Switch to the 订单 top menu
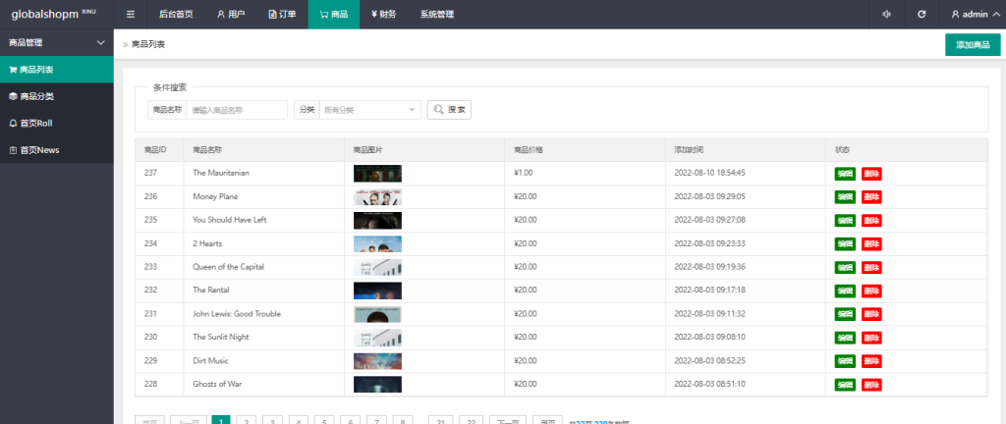The width and height of the screenshot is (1006, 424). pos(282,15)
